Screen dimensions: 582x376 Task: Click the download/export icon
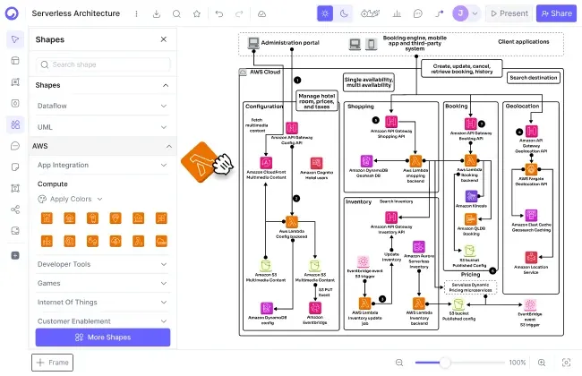click(157, 13)
